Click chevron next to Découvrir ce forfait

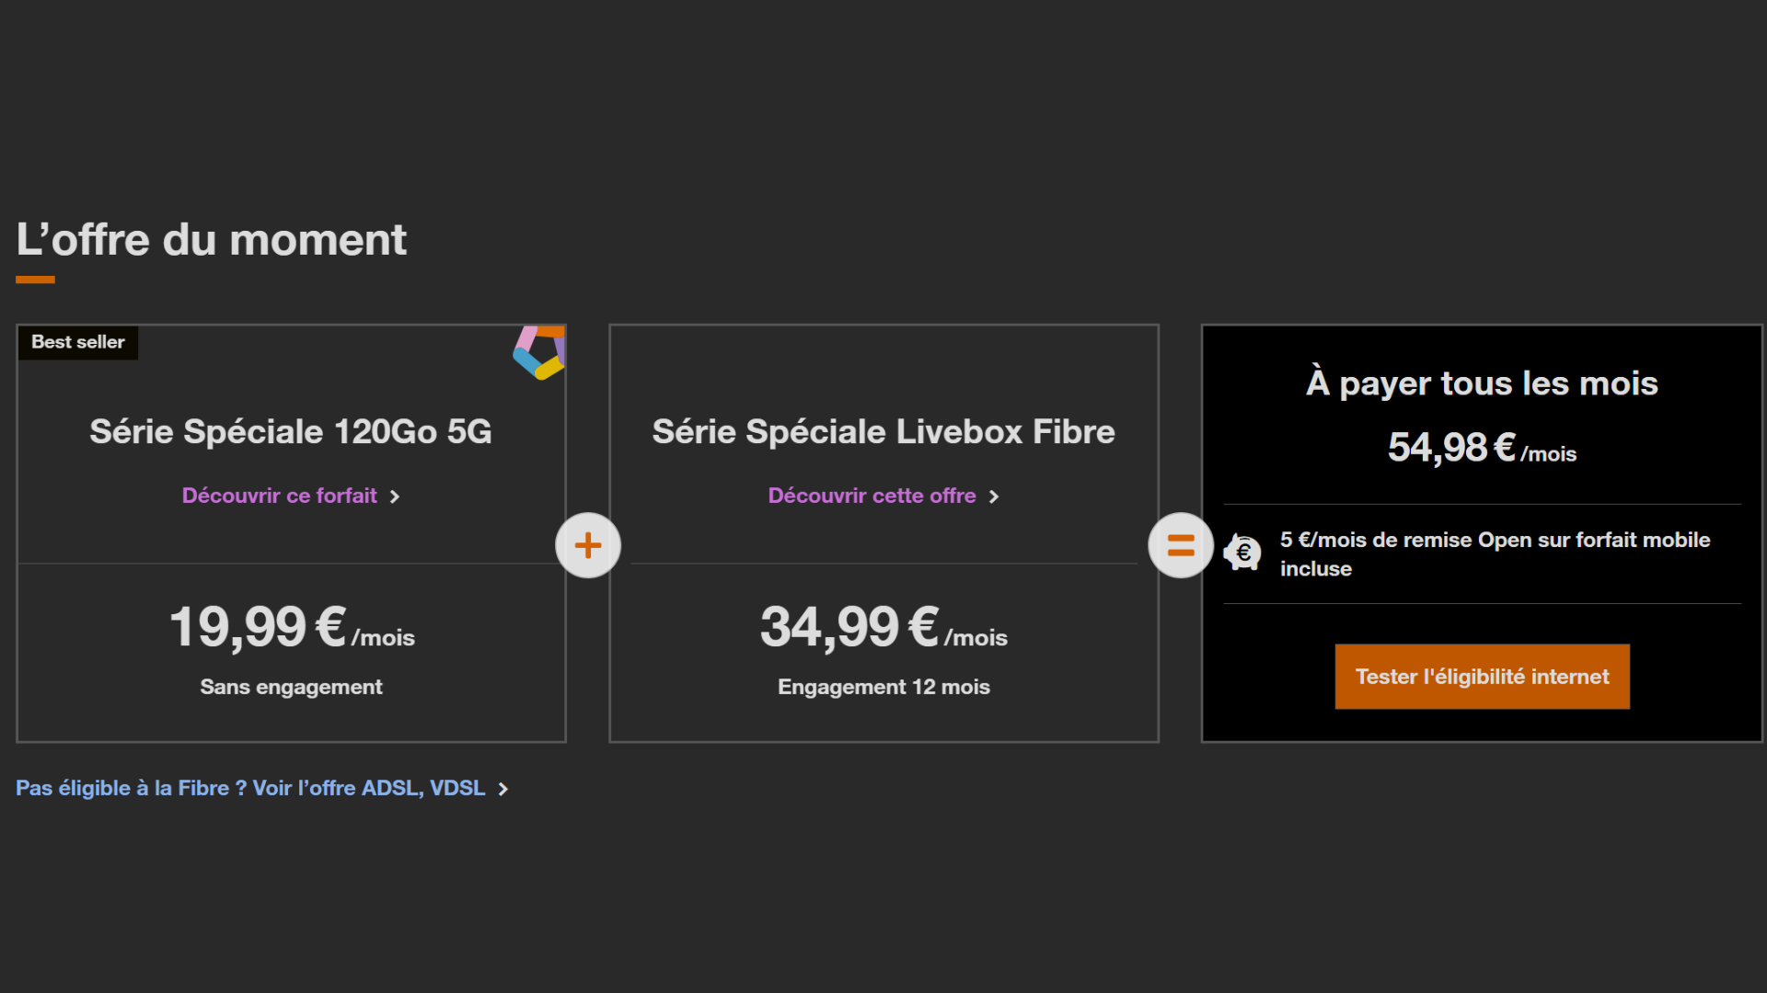[395, 496]
